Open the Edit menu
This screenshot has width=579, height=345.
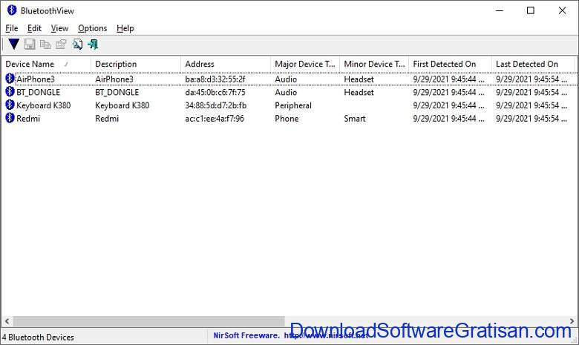tap(34, 28)
